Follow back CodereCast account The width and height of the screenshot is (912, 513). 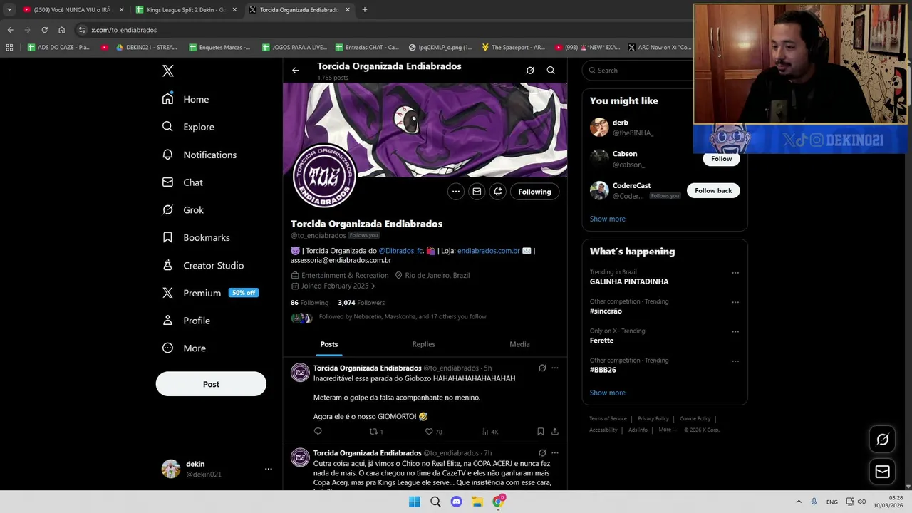click(x=713, y=191)
